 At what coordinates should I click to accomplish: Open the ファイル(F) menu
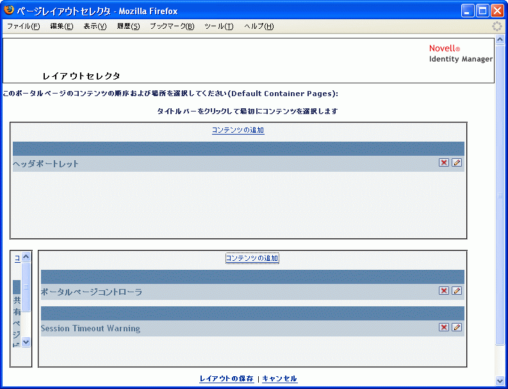point(23,26)
